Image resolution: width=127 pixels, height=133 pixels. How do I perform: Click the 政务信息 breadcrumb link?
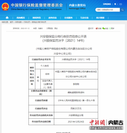click(x=18, y=22)
